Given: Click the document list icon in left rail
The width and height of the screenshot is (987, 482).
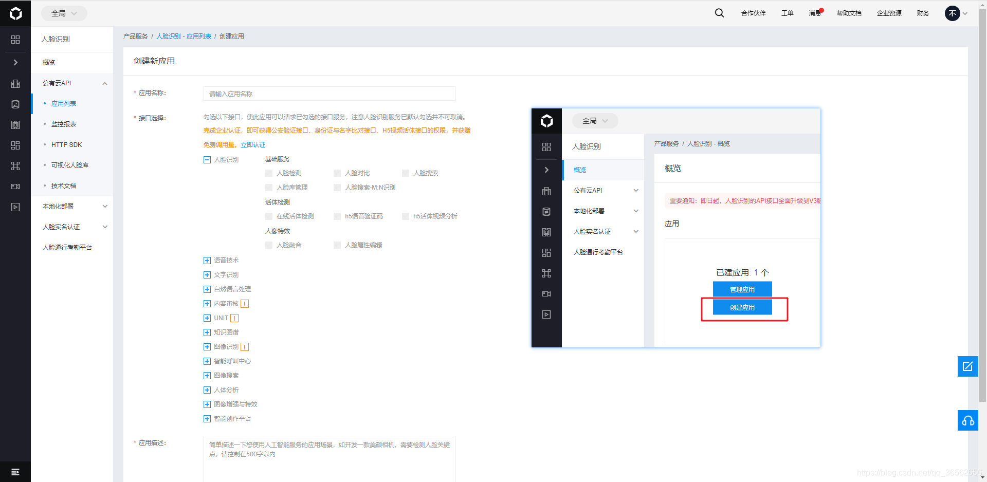Looking at the screenshot, I should point(15,104).
